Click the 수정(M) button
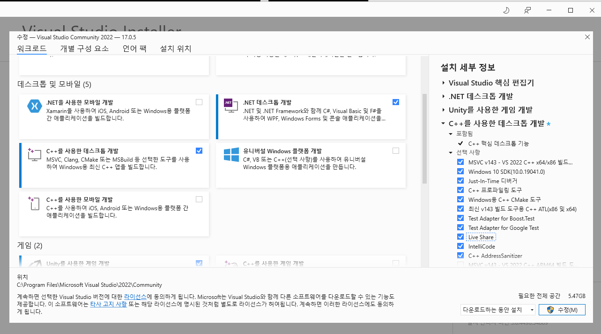The image size is (601, 334). coord(562,310)
